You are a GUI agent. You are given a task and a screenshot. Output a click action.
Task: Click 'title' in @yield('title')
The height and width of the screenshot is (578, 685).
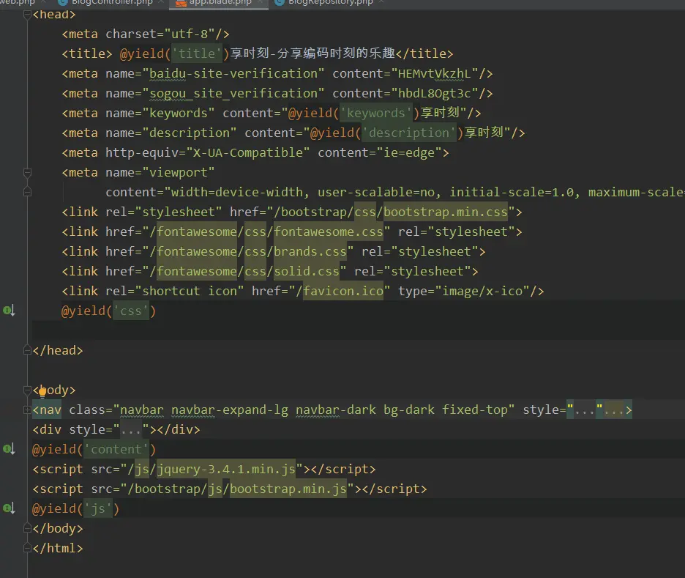click(x=197, y=53)
